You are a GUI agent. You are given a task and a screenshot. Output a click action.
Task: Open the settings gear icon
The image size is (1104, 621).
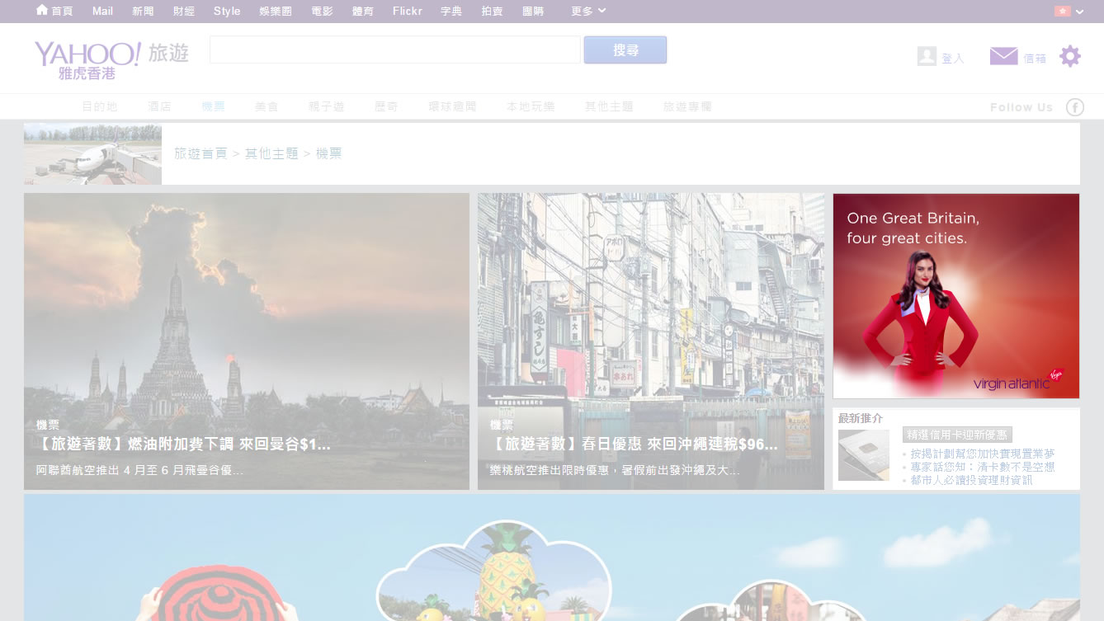(x=1070, y=56)
